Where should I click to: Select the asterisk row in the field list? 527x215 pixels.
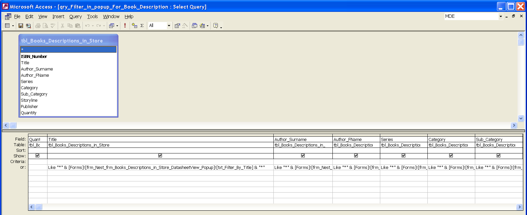pyautogui.click(x=68, y=49)
